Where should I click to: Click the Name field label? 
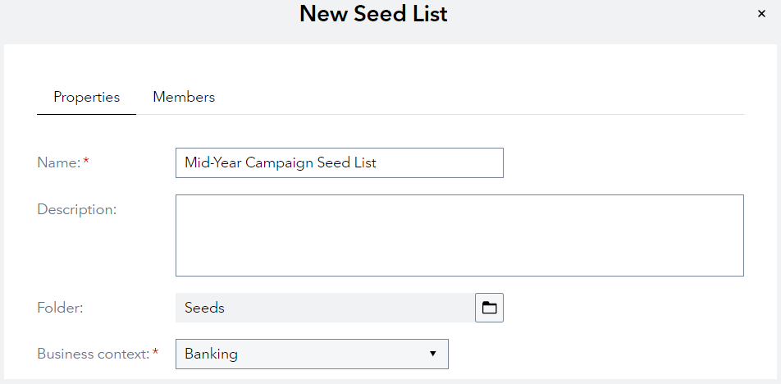58,162
